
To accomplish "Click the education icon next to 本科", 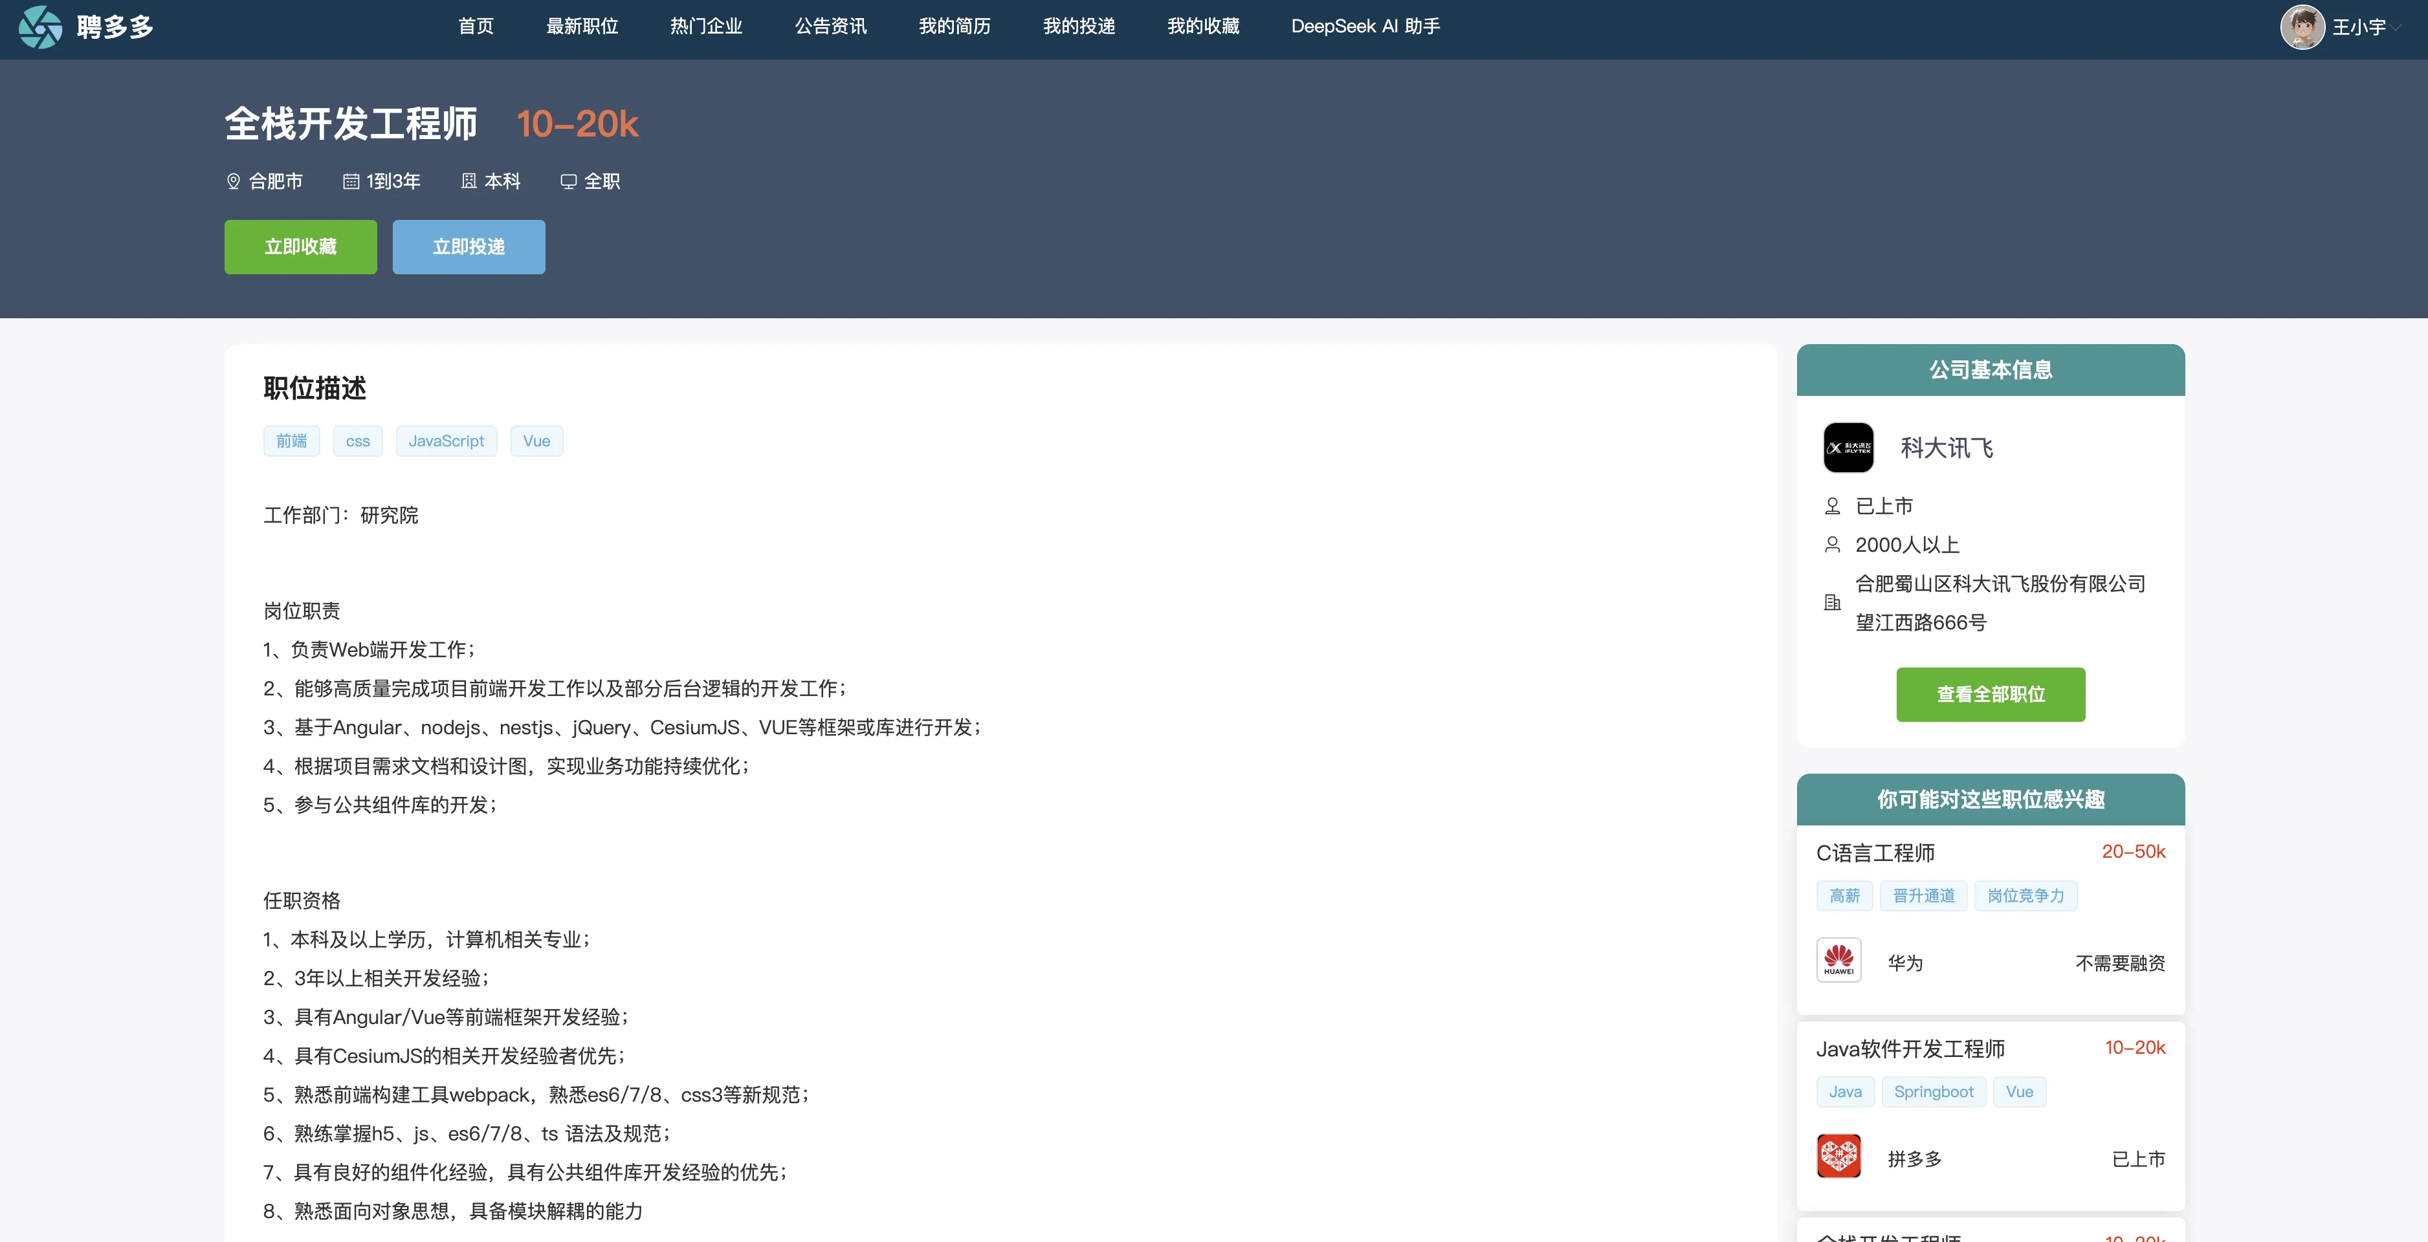I will (x=469, y=181).
